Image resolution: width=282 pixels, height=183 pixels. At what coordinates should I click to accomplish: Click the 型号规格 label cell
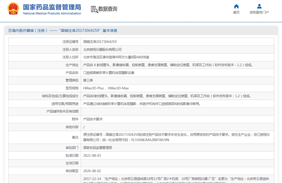45,88
